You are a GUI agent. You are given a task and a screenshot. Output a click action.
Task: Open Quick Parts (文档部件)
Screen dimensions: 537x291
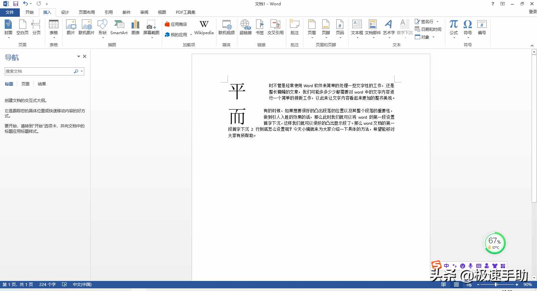click(373, 28)
